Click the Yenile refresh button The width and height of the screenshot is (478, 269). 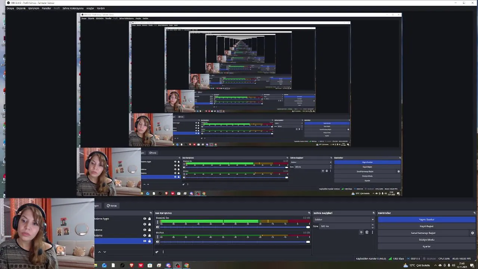click(x=112, y=205)
